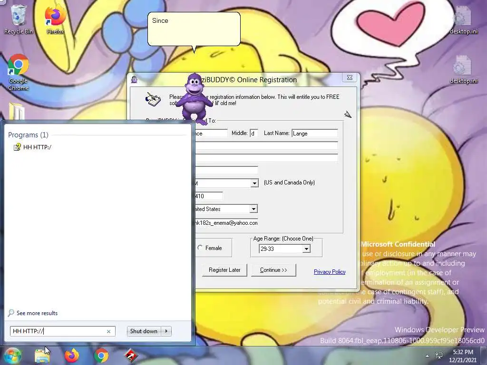Open the Privacy Policy link
The width and height of the screenshot is (487, 365).
tap(330, 272)
